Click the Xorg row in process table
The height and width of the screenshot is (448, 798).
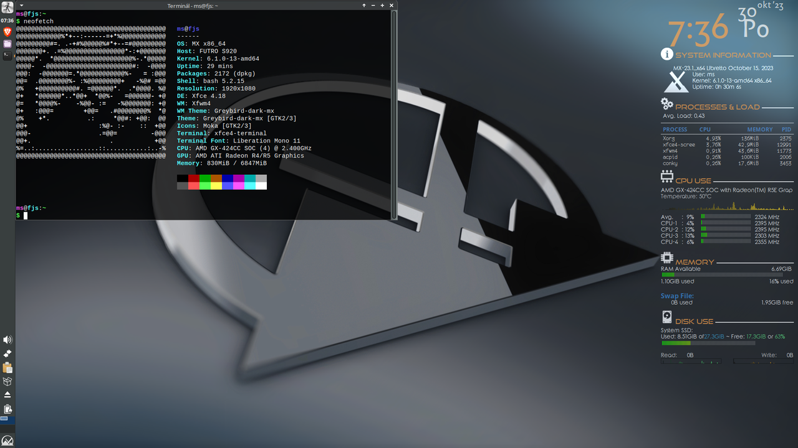[x=727, y=138]
